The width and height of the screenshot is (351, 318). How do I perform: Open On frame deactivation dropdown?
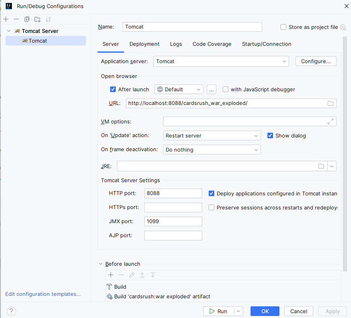[x=212, y=150]
